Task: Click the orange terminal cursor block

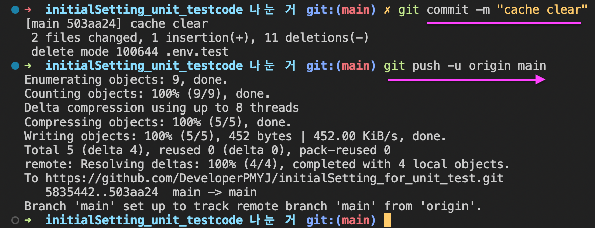Action: click(387, 220)
